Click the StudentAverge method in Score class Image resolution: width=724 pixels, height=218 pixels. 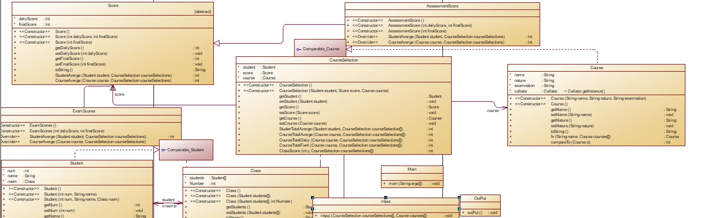[x=113, y=75]
